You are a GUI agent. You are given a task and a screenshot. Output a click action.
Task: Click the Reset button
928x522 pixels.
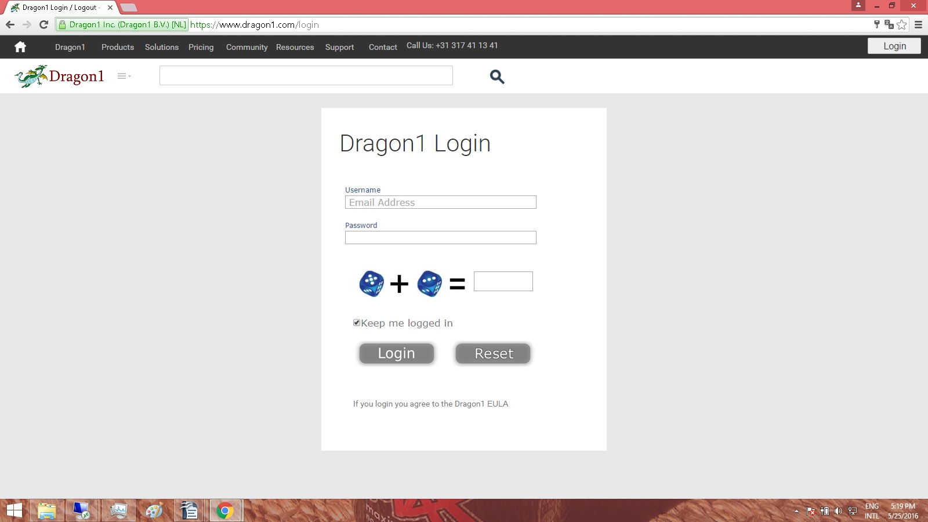click(492, 353)
